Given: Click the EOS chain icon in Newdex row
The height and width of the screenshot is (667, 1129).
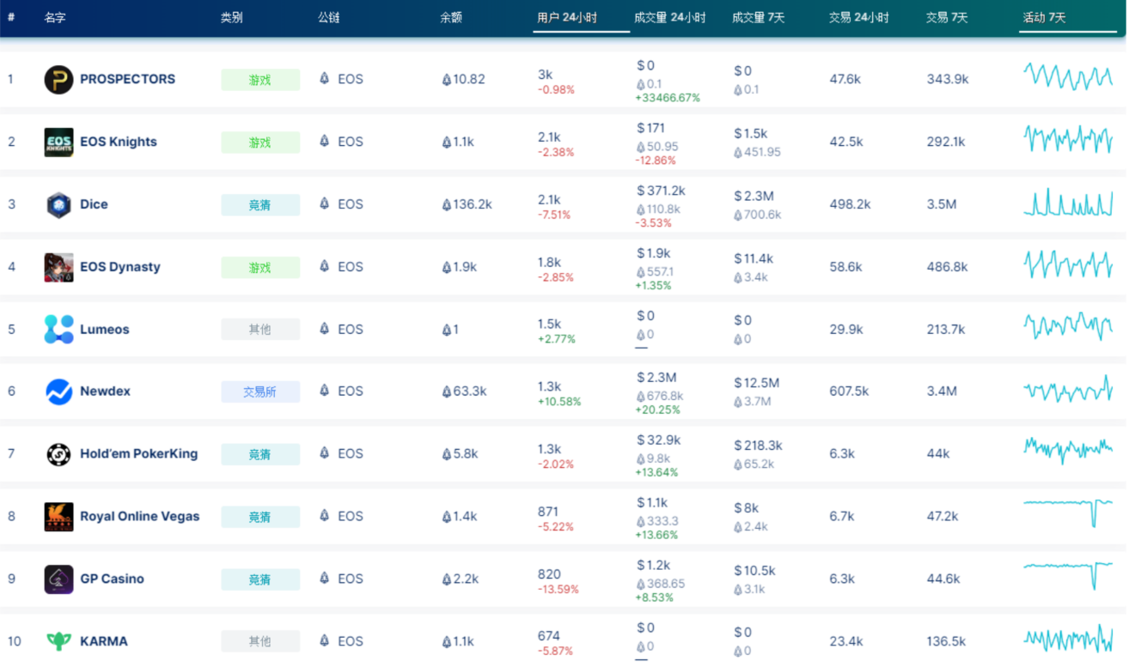Looking at the screenshot, I should (x=325, y=391).
